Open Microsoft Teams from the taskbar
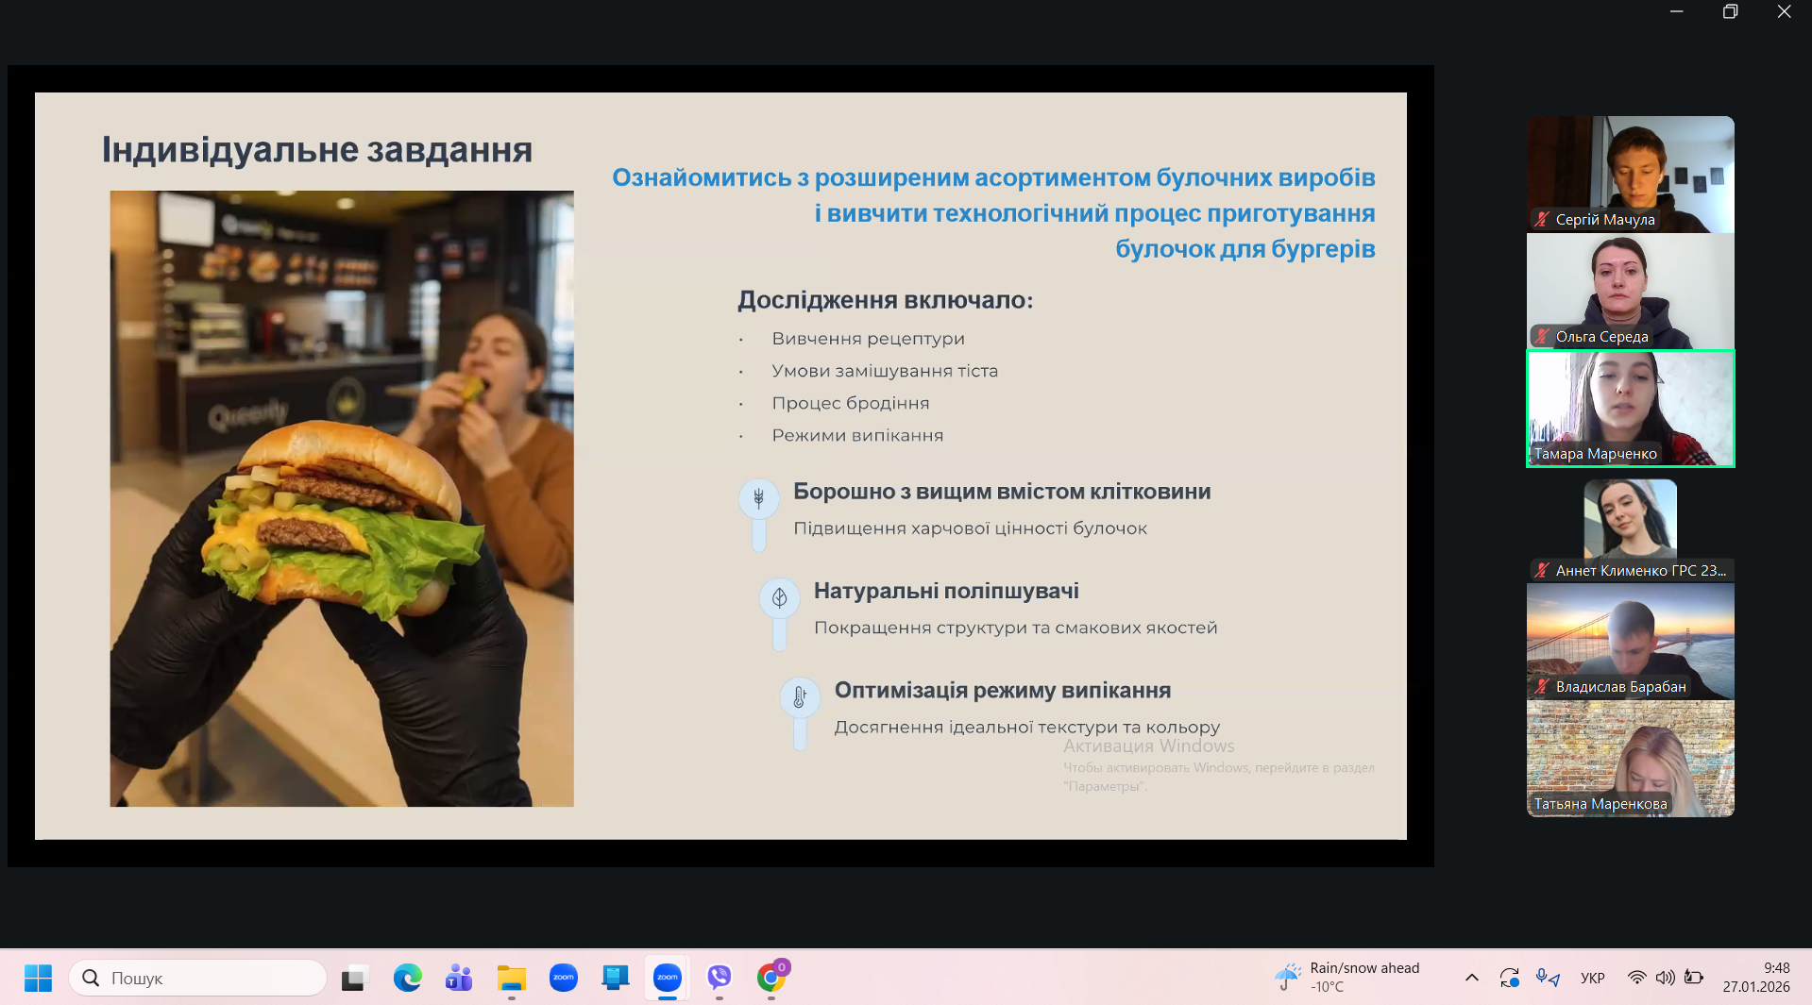Viewport: 1812px width, 1005px height. [x=459, y=978]
